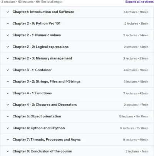The height and width of the screenshot is (156, 154).
Task: Click Chapter 1: Introduction and Software title
Action: pos(43,12)
